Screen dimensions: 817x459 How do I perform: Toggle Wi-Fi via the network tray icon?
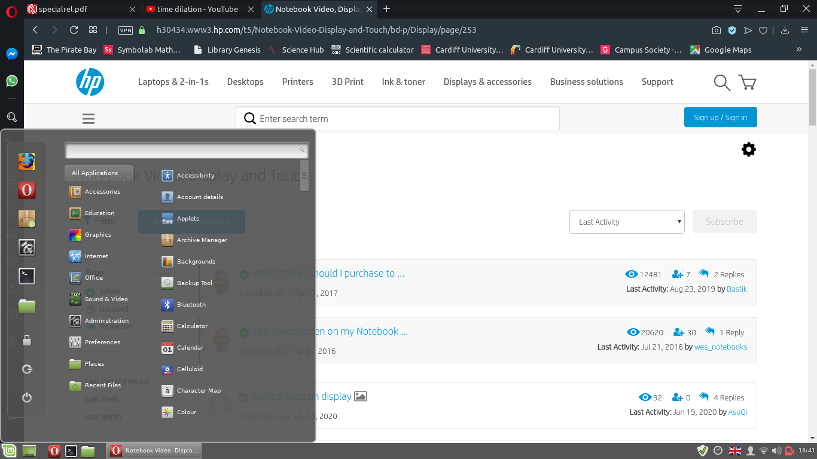pyautogui.click(x=763, y=450)
